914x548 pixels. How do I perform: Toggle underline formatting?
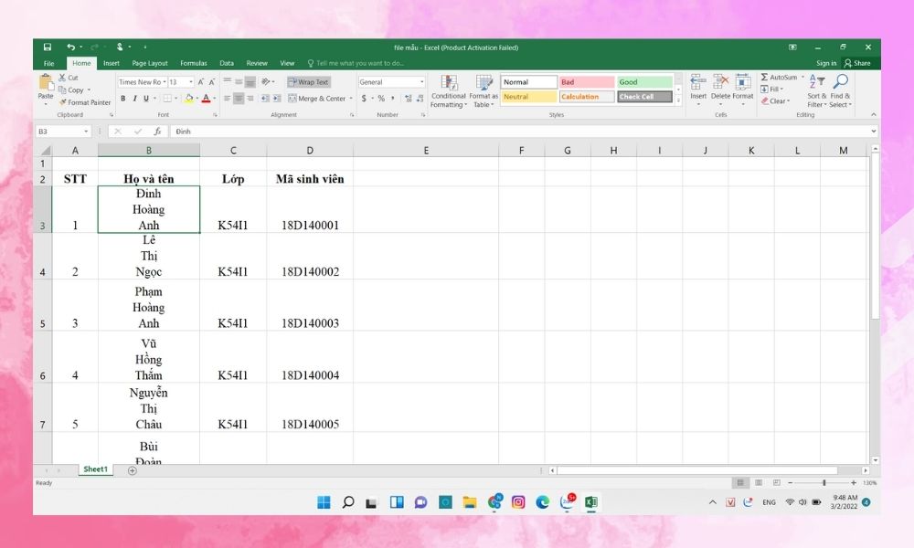coord(146,99)
